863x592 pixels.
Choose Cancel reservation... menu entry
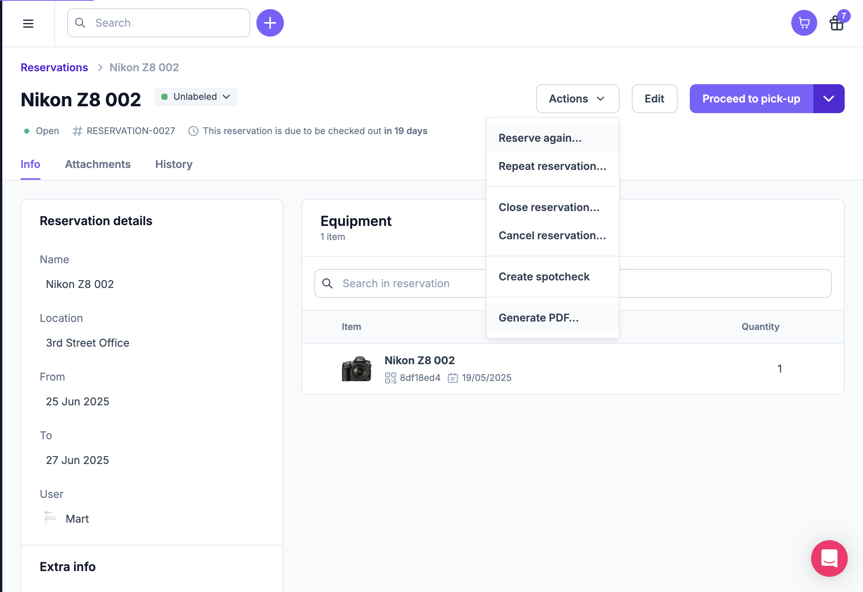[552, 235]
